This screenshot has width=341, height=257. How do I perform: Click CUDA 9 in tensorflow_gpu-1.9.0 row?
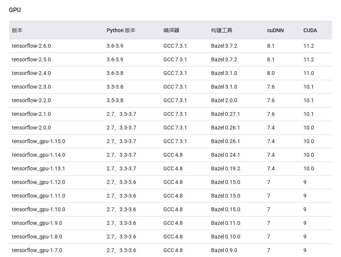(305, 223)
